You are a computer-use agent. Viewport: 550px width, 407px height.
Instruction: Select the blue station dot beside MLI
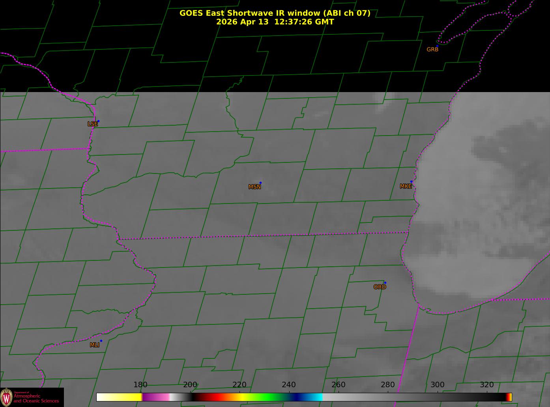pyautogui.click(x=101, y=341)
